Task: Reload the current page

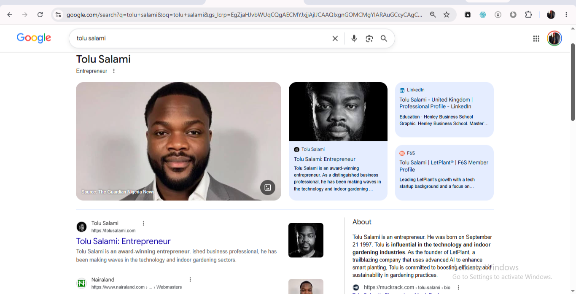Action: (40, 15)
